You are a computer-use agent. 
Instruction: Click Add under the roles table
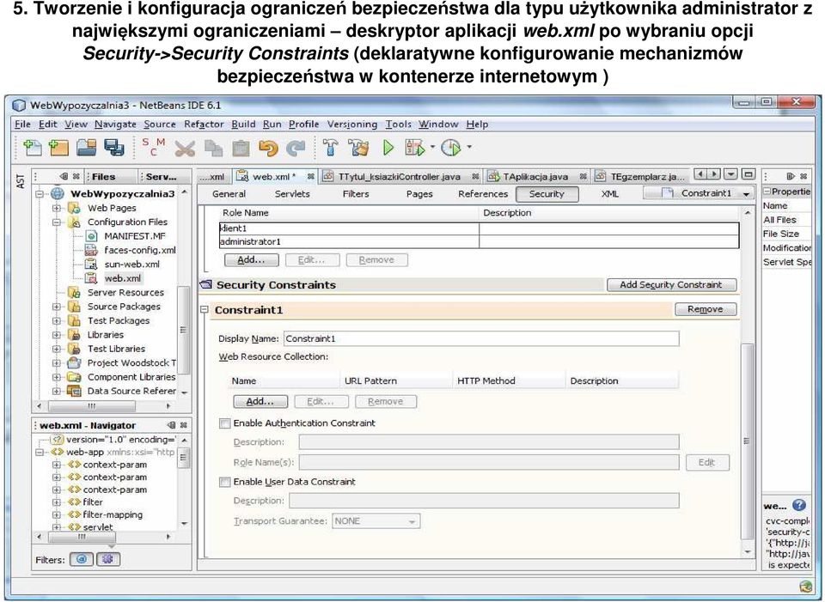point(251,259)
